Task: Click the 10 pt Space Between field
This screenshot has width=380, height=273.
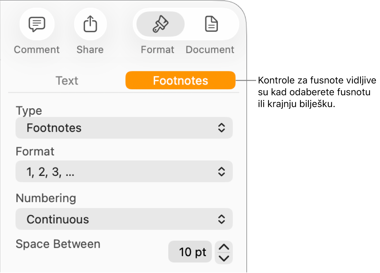Action: coord(190,252)
